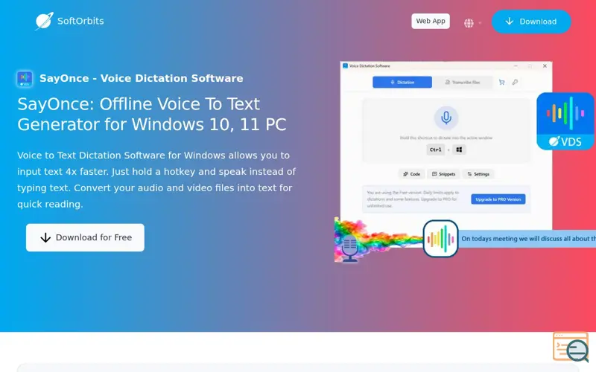Screen dimensions: 596x372
Task: Click the rainbow microphone graphic
Action: [349, 247]
